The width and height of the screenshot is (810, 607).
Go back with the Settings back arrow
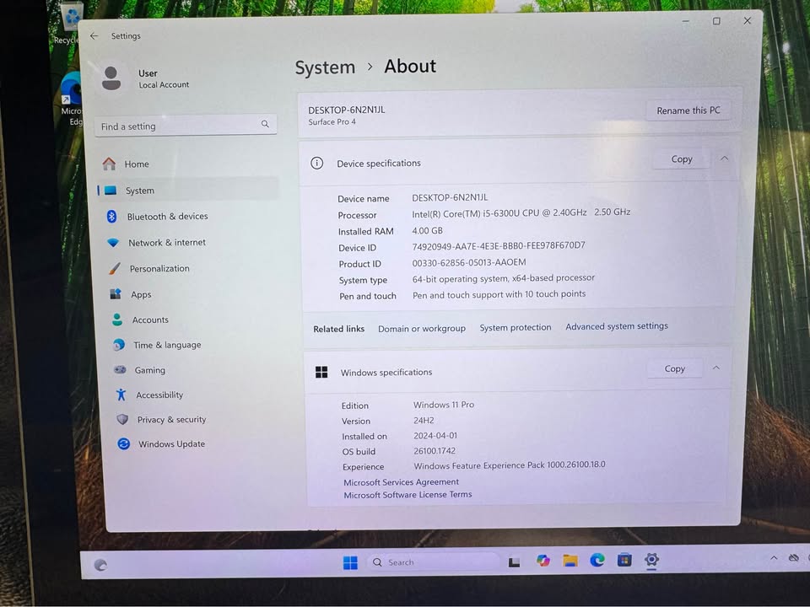tap(94, 35)
